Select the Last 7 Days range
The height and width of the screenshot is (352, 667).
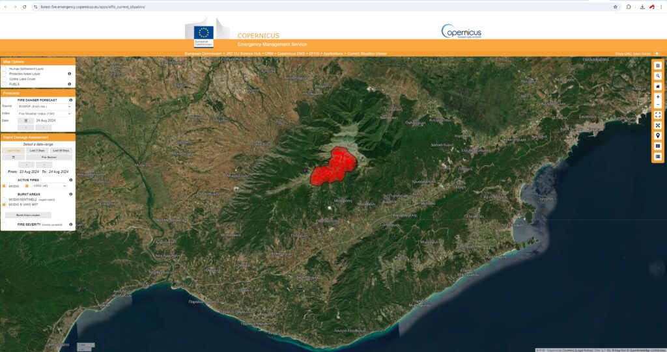(37, 150)
